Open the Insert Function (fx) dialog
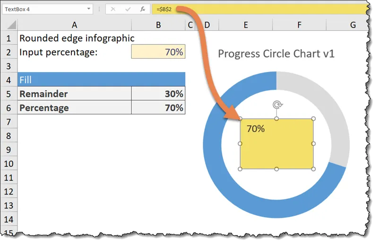The image size is (378, 245). point(142,9)
